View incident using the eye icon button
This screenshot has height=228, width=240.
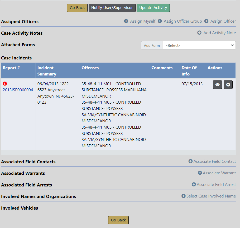click(x=217, y=85)
